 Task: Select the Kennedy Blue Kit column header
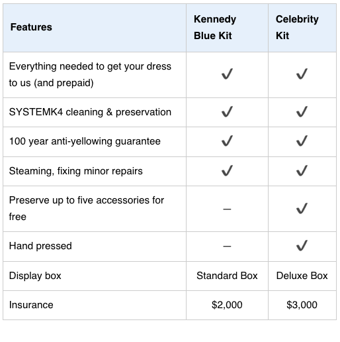click(215, 27)
